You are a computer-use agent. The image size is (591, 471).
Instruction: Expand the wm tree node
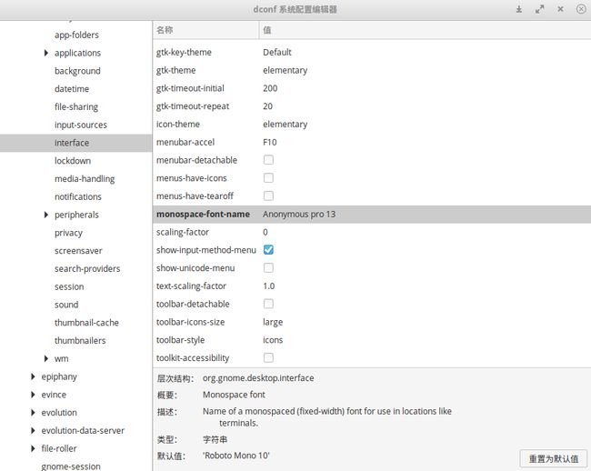coord(46,358)
